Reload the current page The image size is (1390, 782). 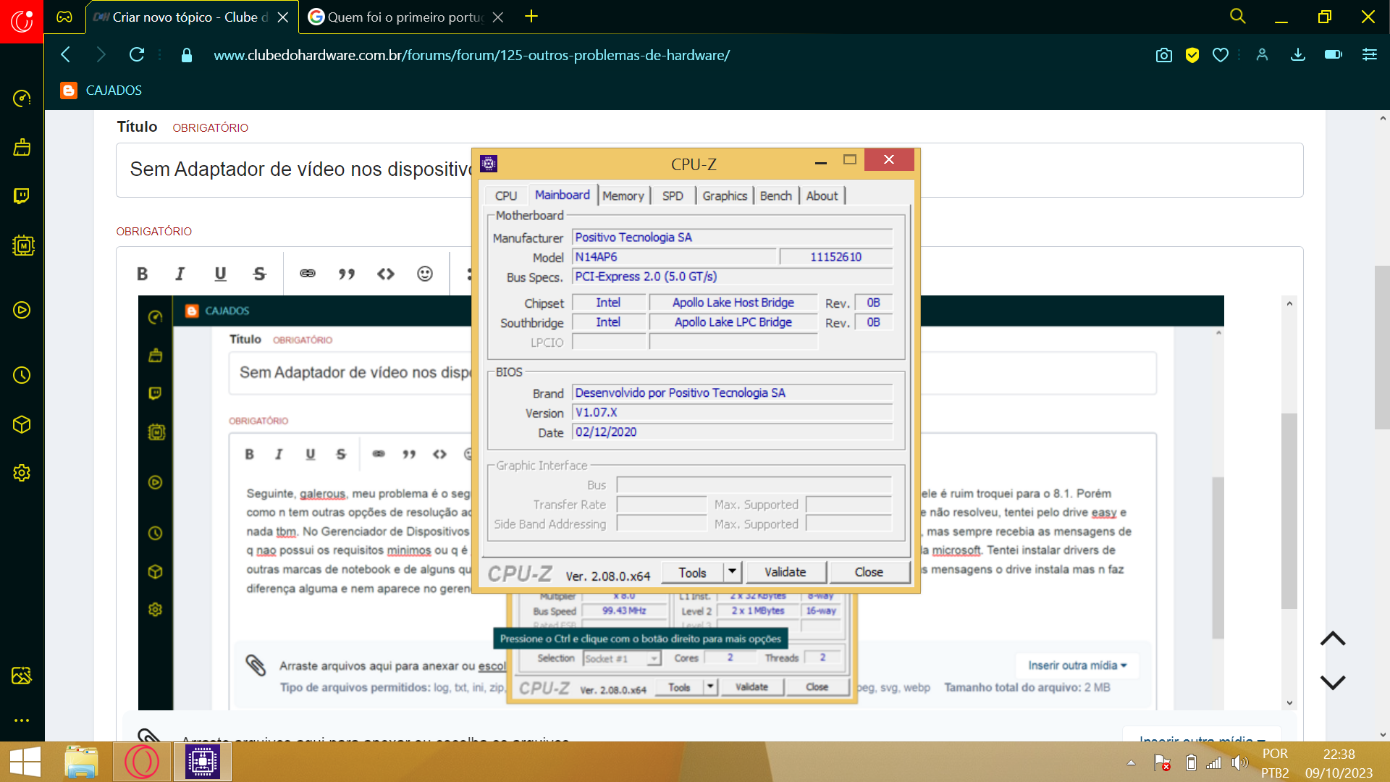137,54
